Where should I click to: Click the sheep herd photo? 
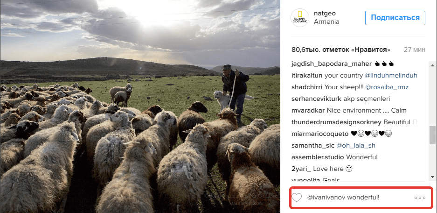pos(140,106)
